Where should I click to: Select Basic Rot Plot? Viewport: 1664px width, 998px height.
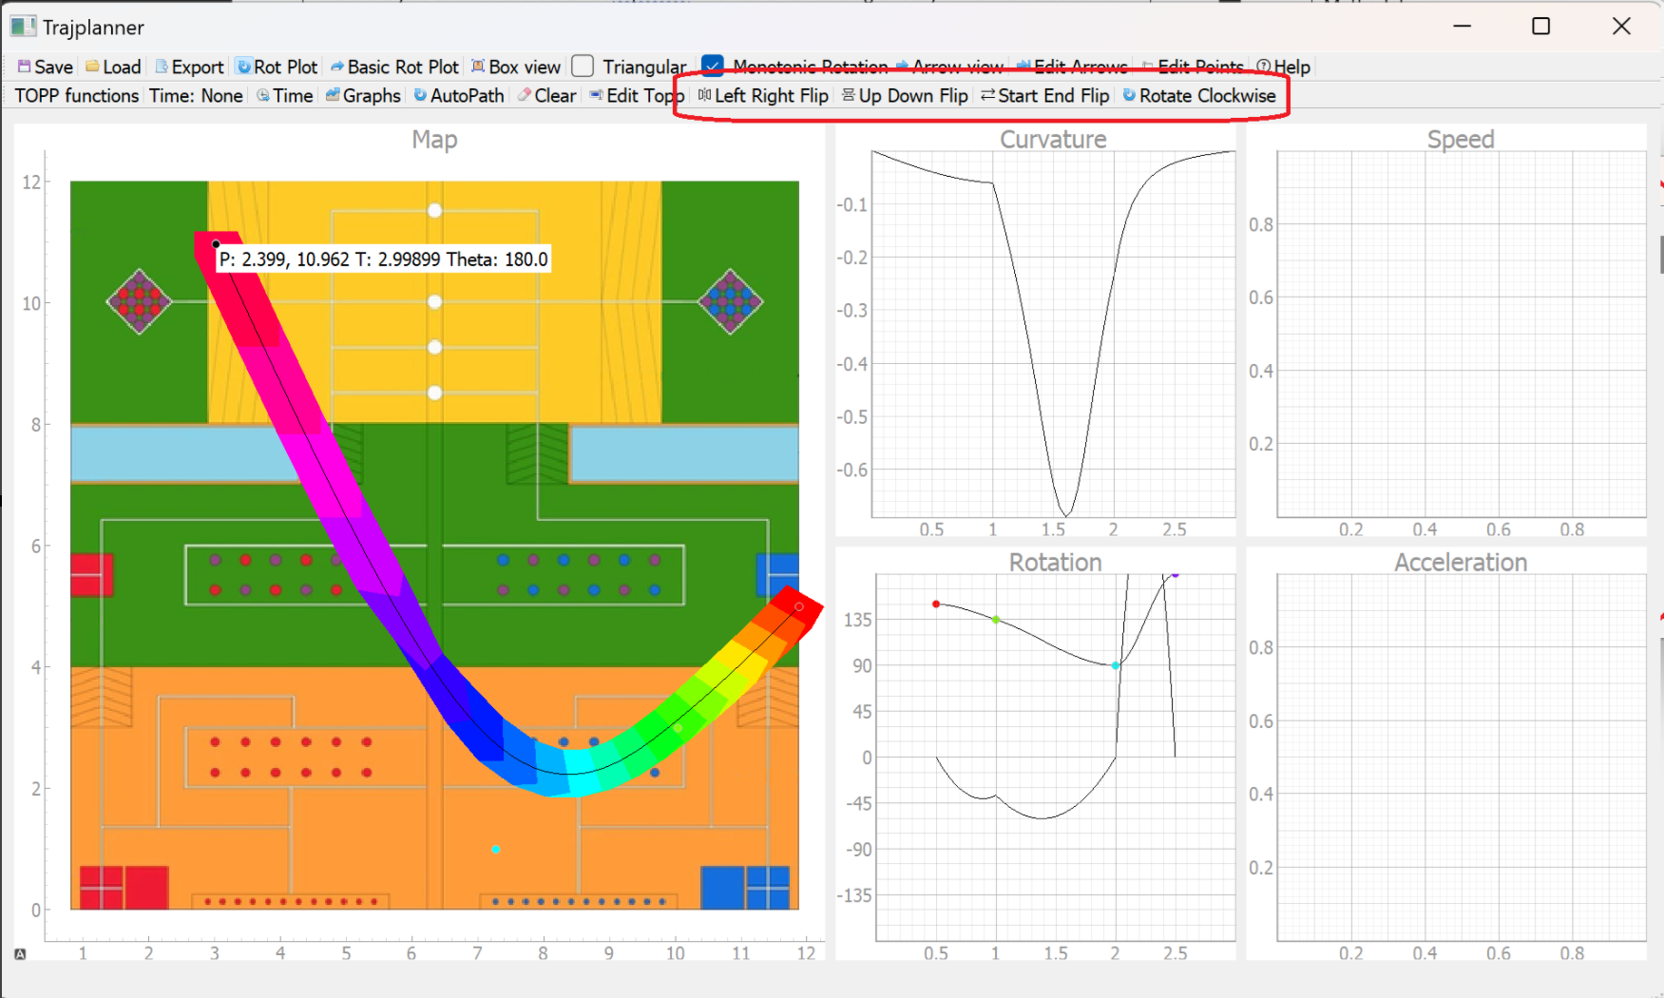393,67
